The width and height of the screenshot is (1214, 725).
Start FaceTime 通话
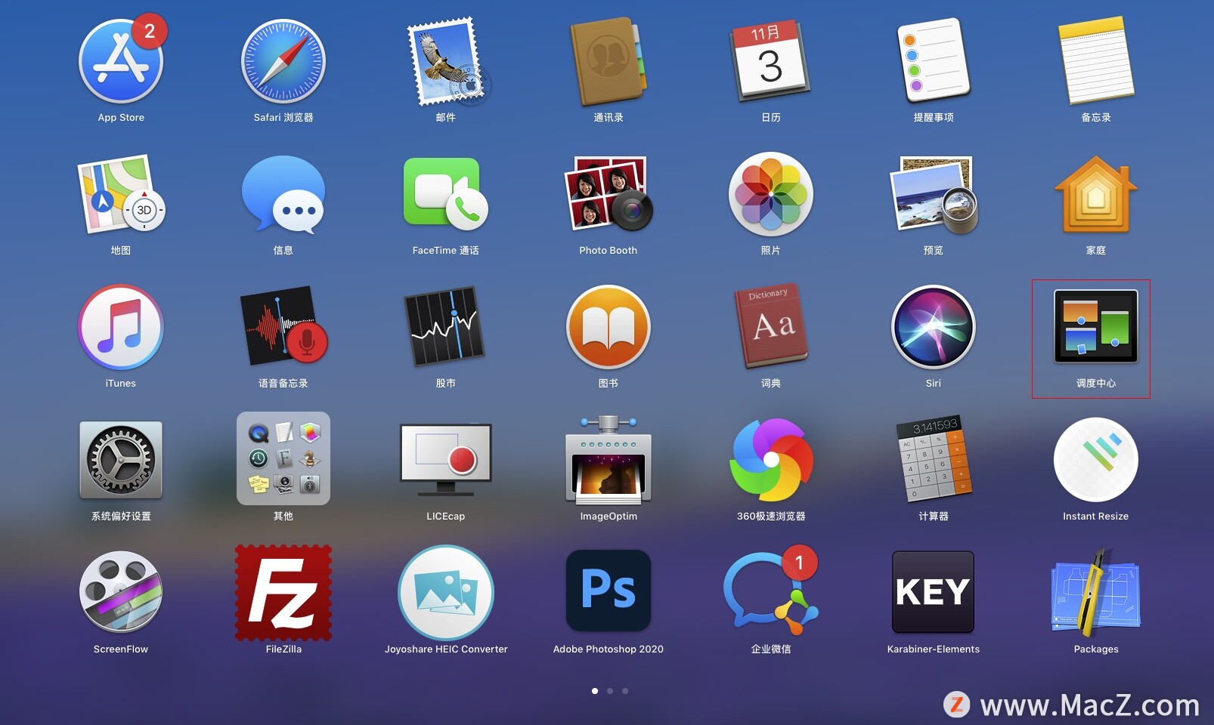[446, 194]
